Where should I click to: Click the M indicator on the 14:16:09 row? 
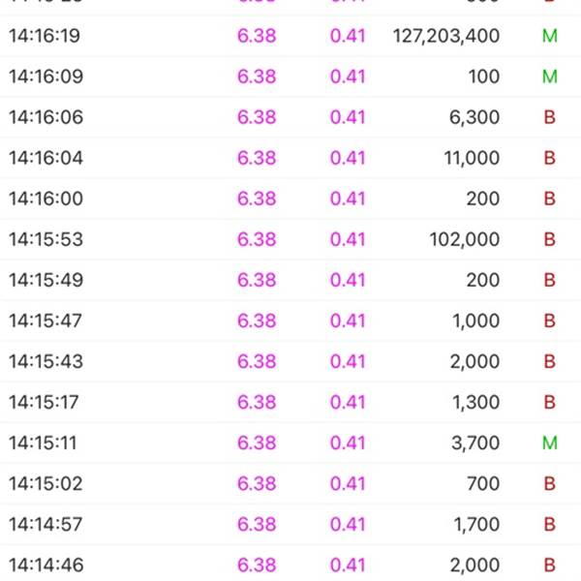coord(550,76)
